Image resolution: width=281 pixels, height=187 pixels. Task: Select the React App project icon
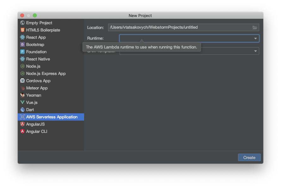pyautogui.click(x=22, y=37)
